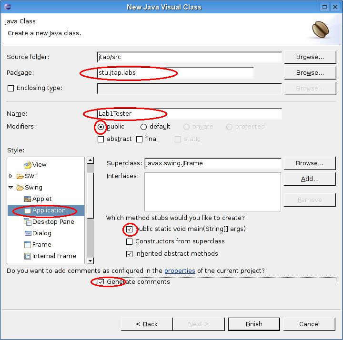Click the Application style icon
Image resolution: width=343 pixels, height=340 pixels.
coord(28,210)
